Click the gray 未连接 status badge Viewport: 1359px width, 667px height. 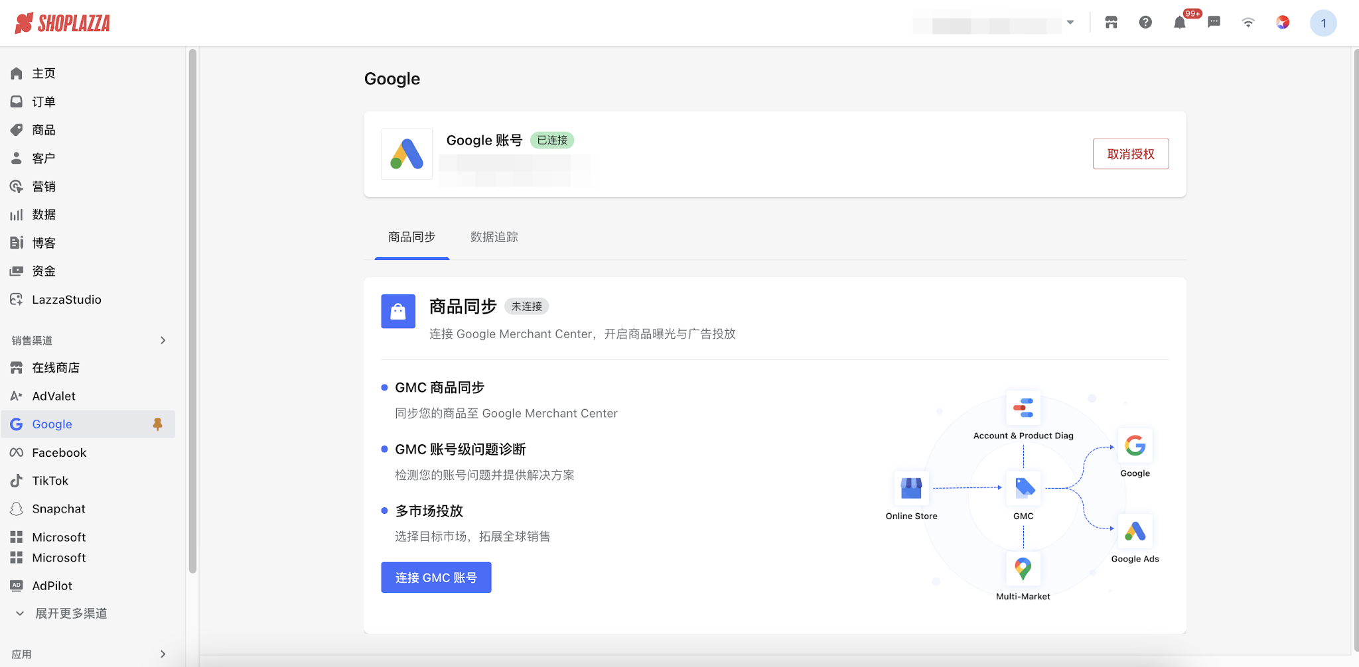527,306
